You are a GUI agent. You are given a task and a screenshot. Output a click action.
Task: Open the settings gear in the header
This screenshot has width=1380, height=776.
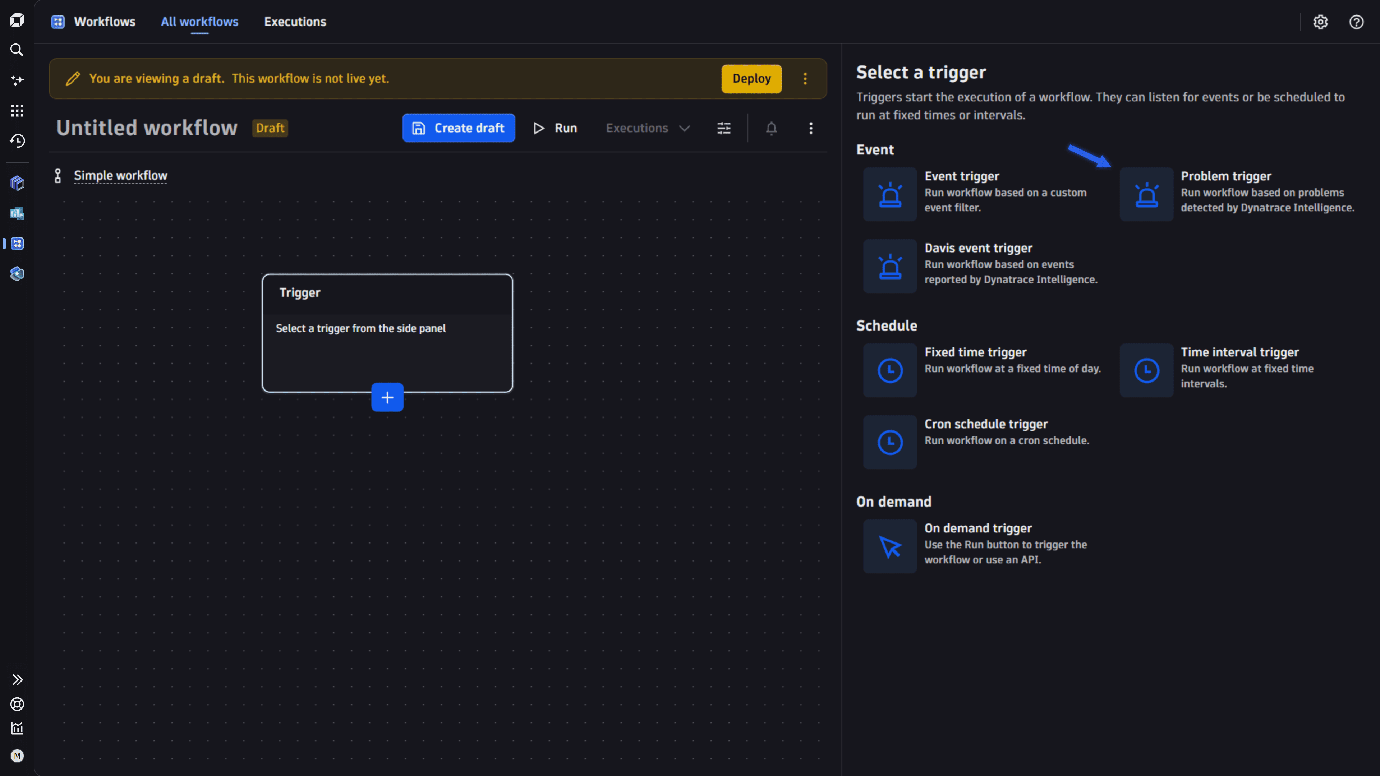click(x=1321, y=22)
